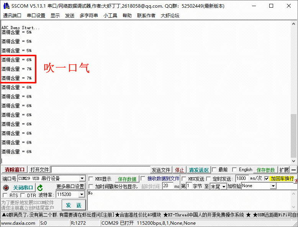This screenshot has height=227, width=298.
Task: Enable the 定时发送 checkbox
Action: (208, 179)
